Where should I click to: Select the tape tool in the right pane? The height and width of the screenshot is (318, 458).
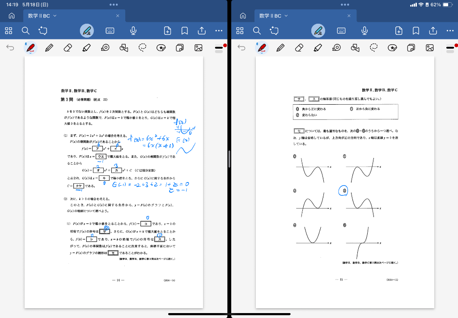(337, 47)
